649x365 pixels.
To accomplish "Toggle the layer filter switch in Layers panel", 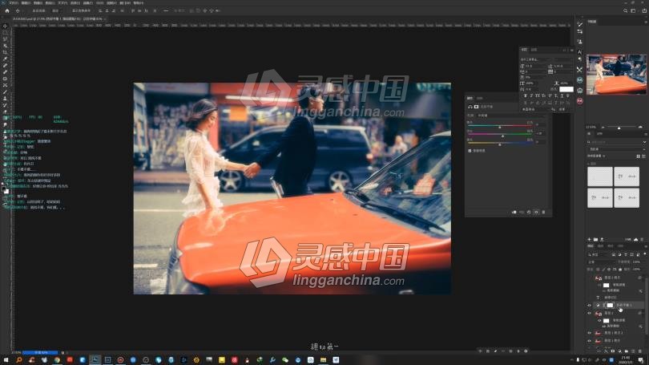I will 644,254.
